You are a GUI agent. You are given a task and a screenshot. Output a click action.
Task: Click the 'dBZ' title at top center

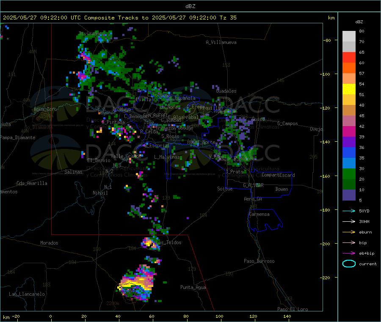(x=190, y=6)
